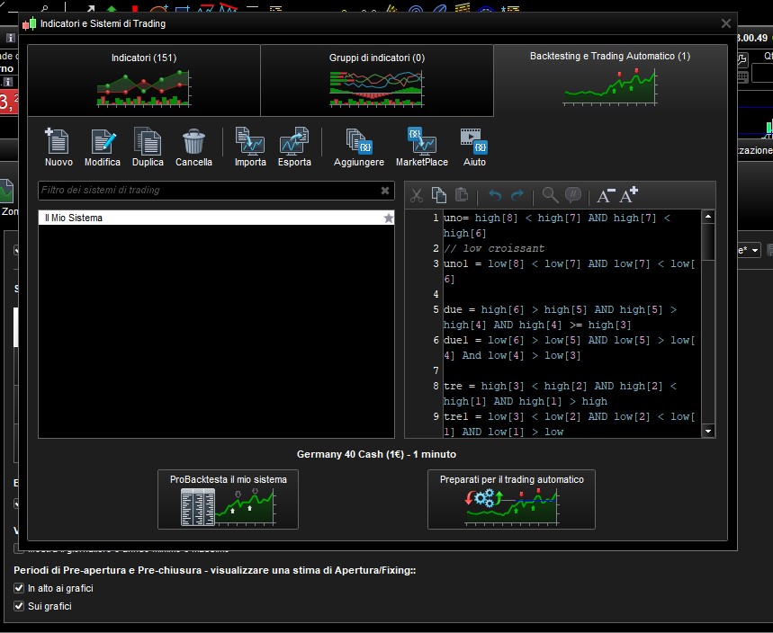
Task: Click Preparati per il trading automatico
Action: pyautogui.click(x=511, y=499)
